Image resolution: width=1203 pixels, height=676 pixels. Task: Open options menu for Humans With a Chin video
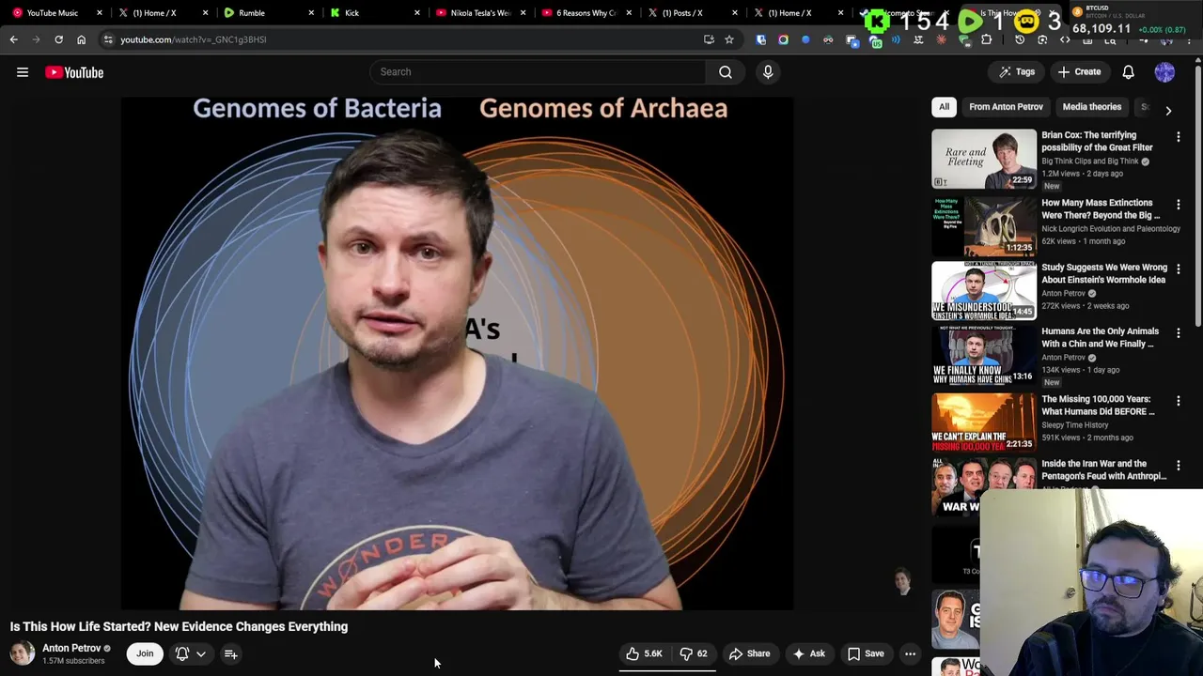coord(1178,333)
